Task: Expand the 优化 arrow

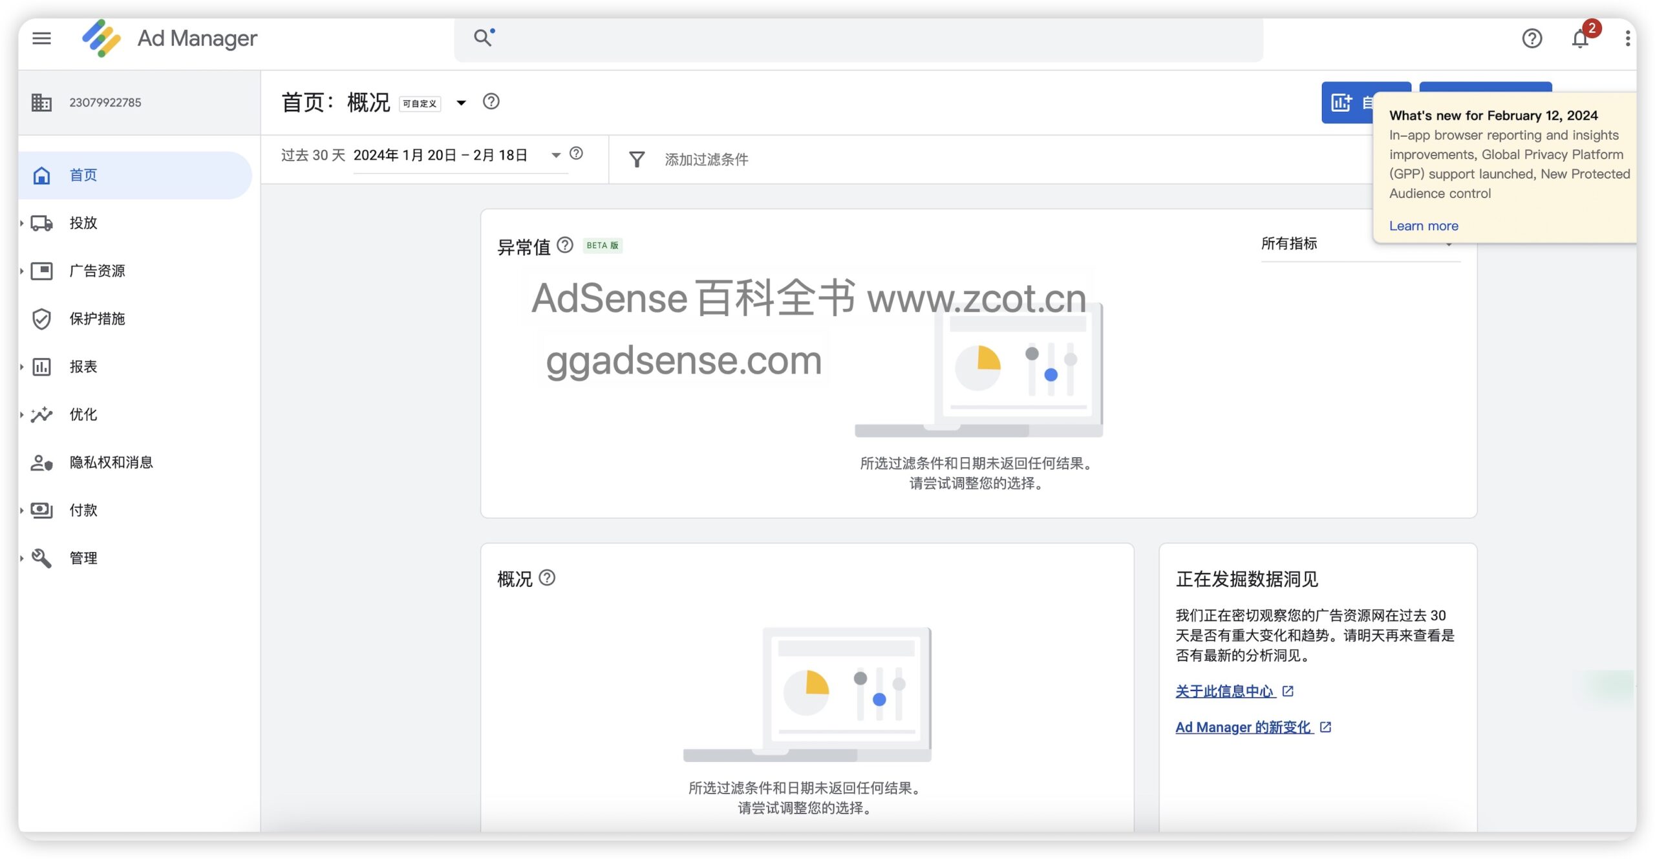Action: pyautogui.click(x=21, y=414)
